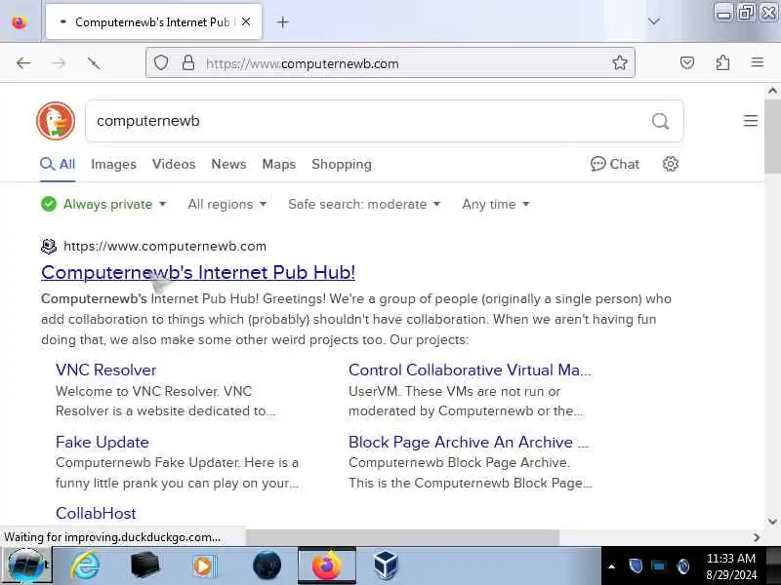Open the Firefox application menu

point(758,62)
